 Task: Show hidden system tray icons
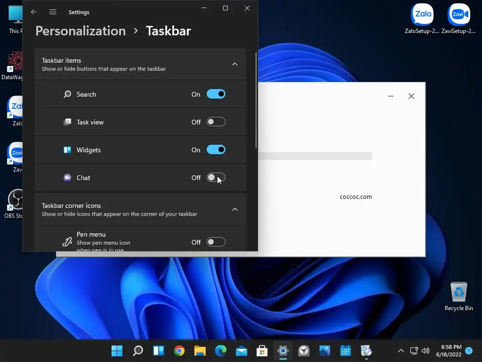[401, 351]
